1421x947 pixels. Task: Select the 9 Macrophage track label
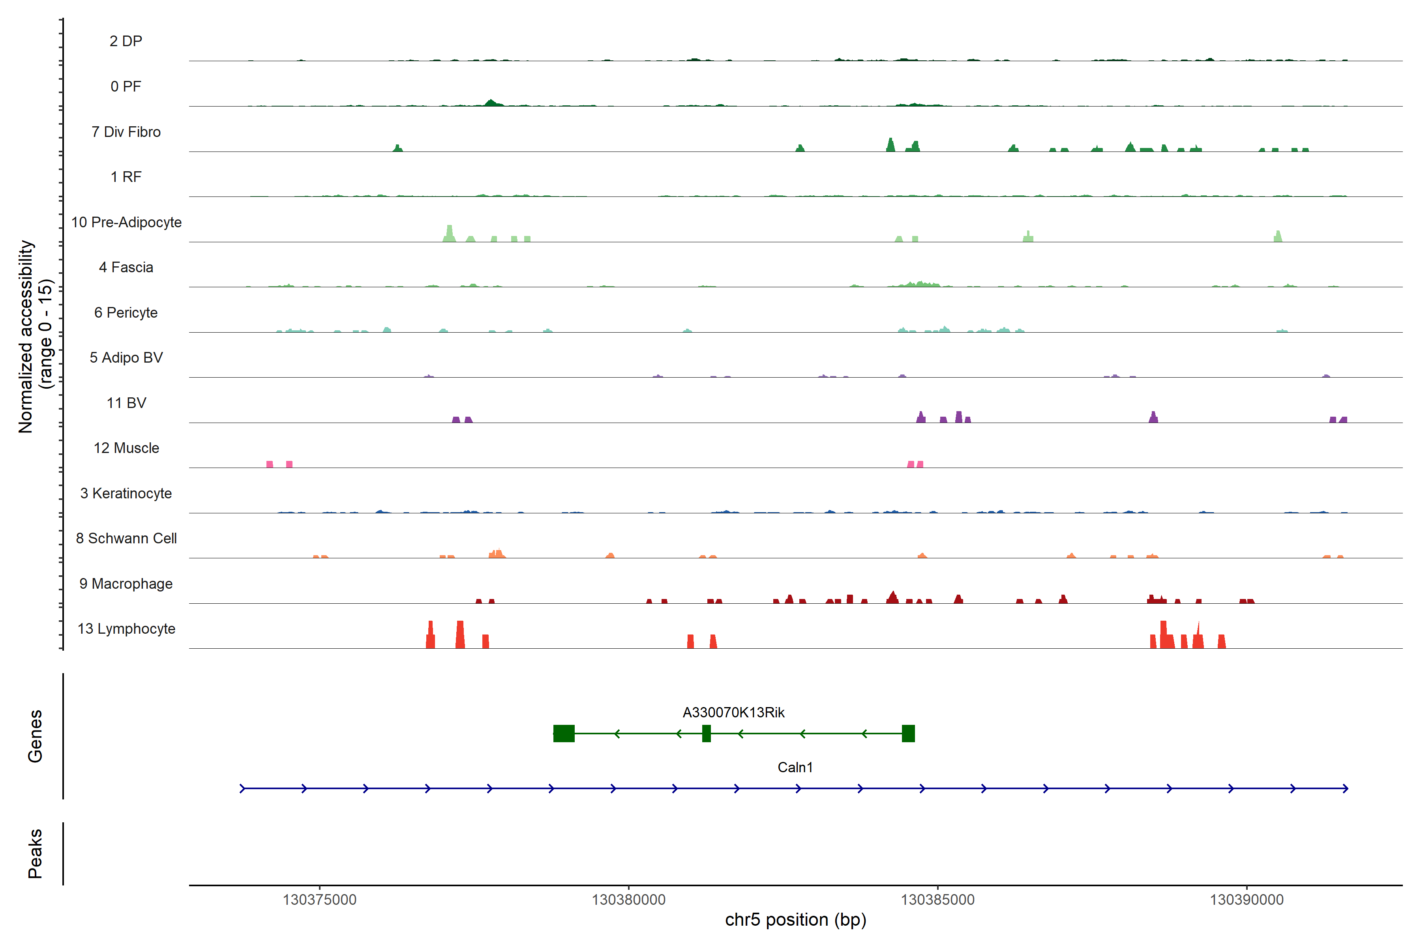(x=126, y=584)
